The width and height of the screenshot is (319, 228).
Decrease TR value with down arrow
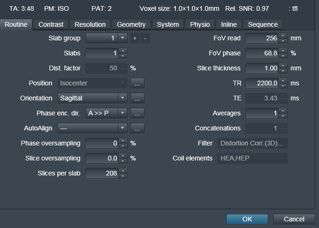coord(283,86)
